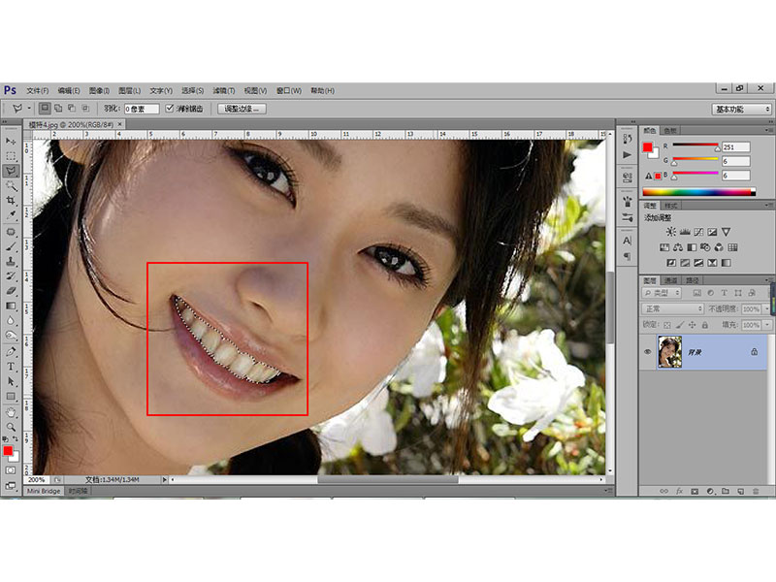
Task: Click the feather value input field
Action: point(142,109)
